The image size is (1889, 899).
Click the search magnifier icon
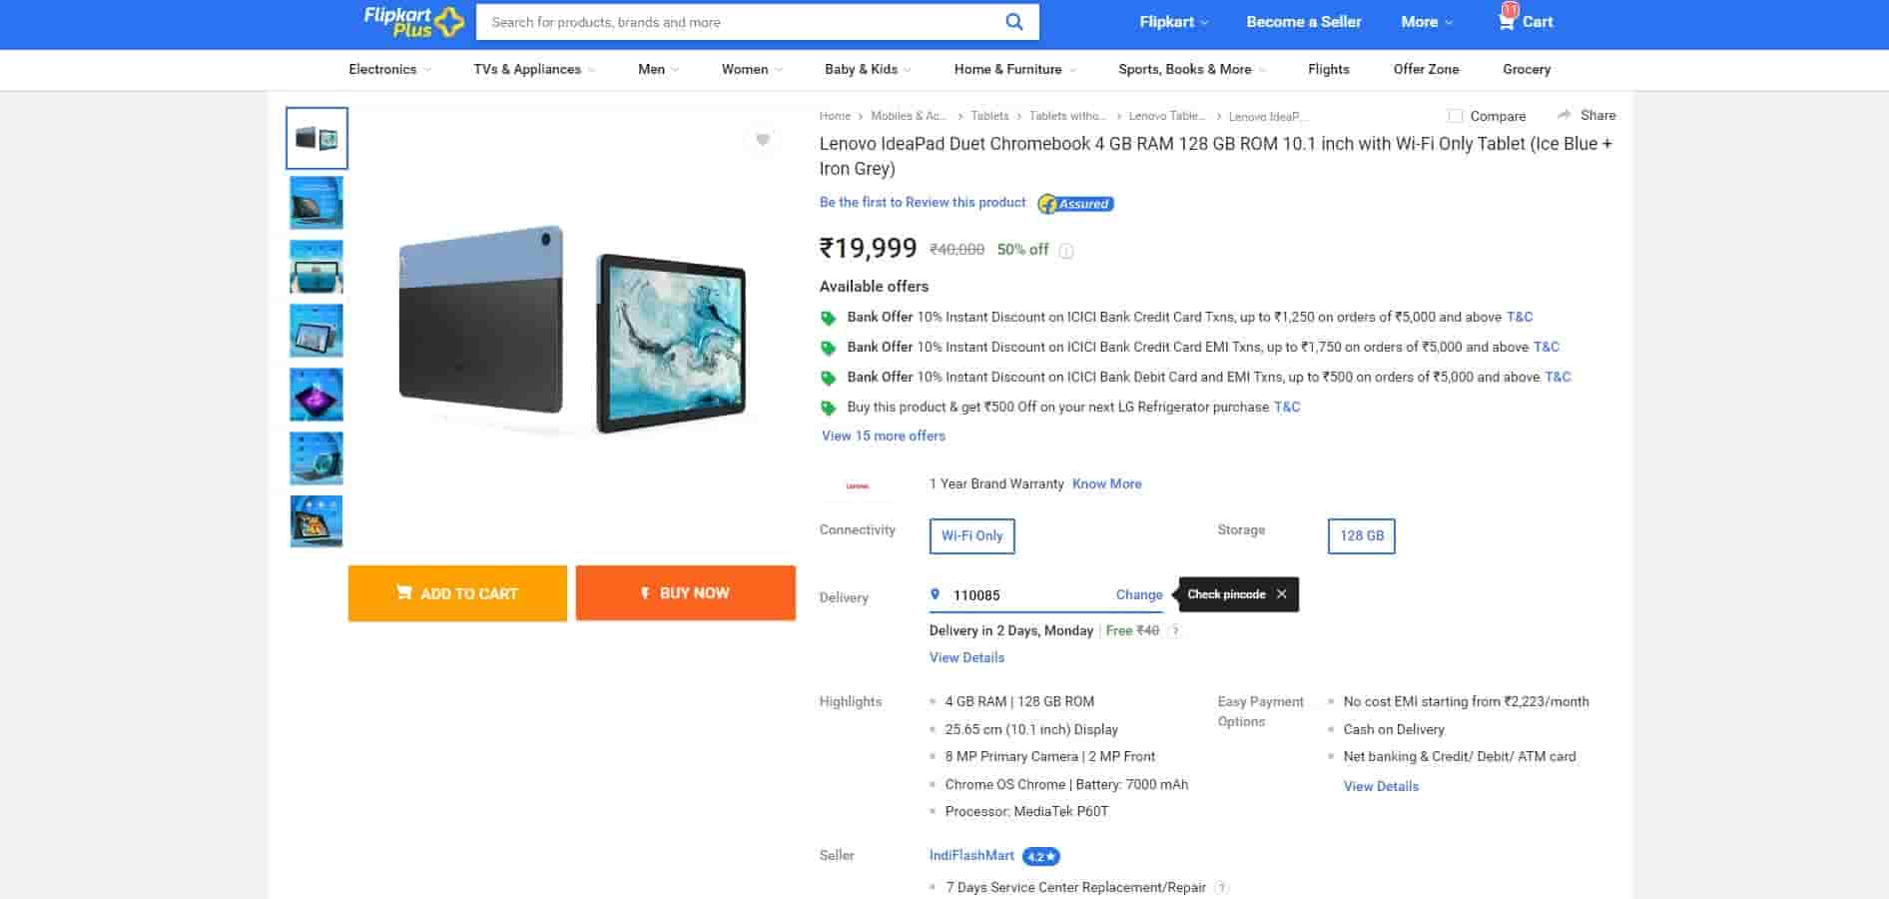[x=1013, y=22]
